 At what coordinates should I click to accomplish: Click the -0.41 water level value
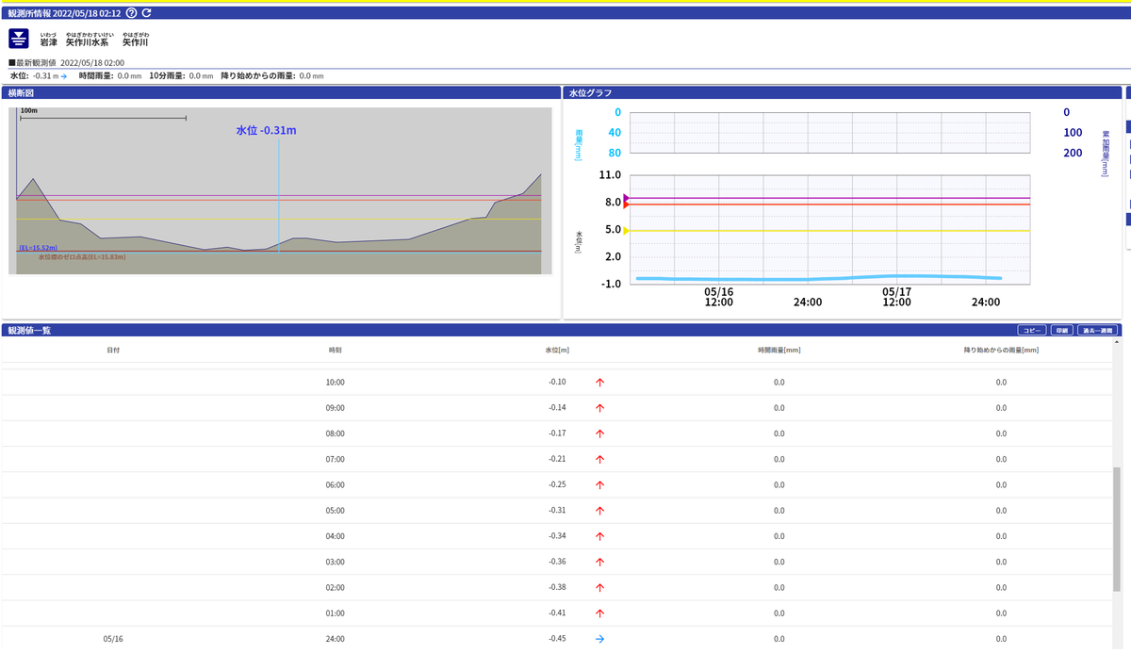coord(557,613)
